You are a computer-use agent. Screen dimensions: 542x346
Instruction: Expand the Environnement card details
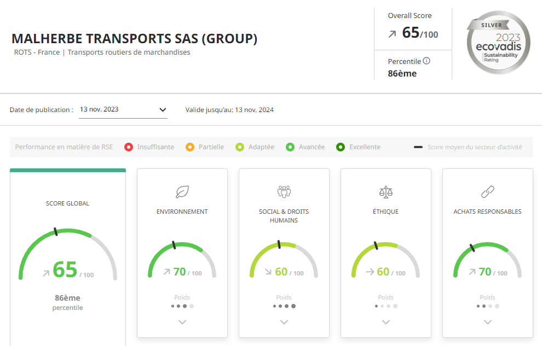[182, 322]
